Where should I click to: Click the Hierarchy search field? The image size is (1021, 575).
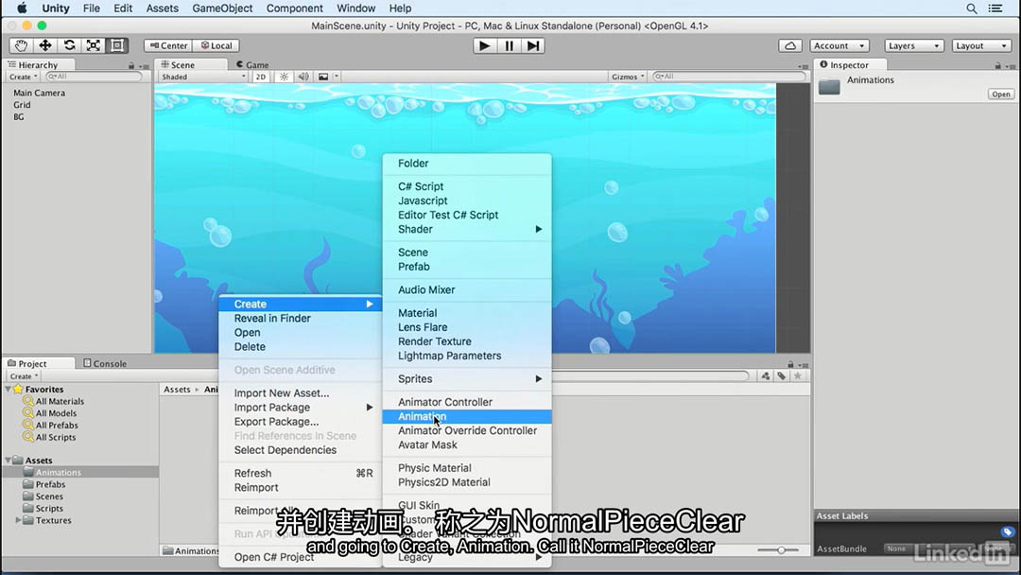point(95,77)
